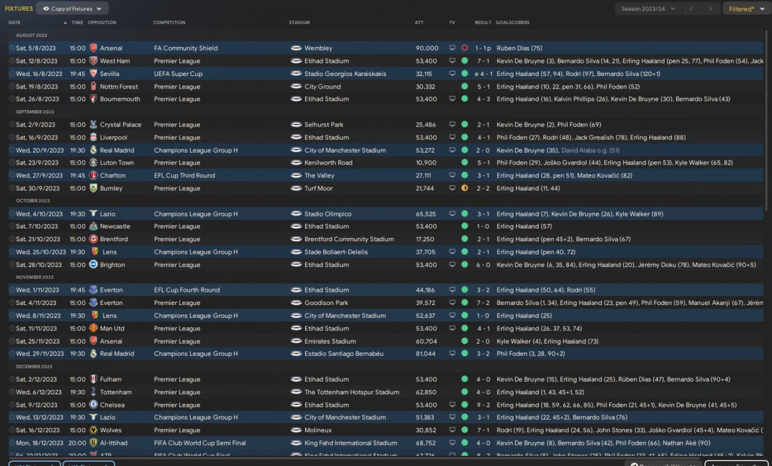Sort by the Opposition column header
The height and width of the screenshot is (466, 772).
pyautogui.click(x=102, y=23)
